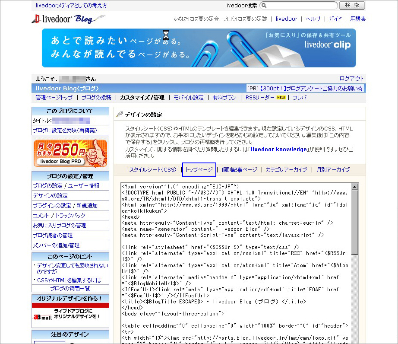
Task: Open hint デザイン変更しても反映されないのですが
Action: tap(73, 268)
